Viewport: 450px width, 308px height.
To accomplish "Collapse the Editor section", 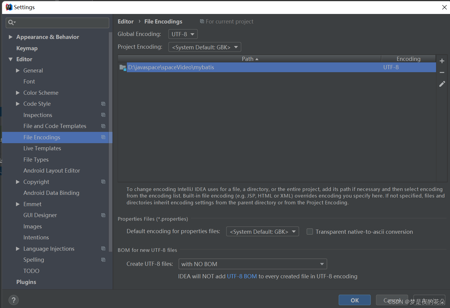I will click(x=11, y=59).
